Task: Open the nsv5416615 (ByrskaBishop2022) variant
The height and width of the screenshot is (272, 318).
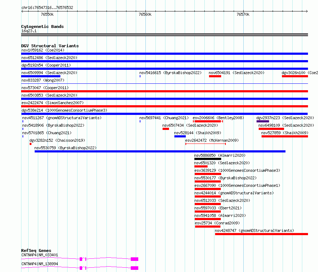Action: coord(170,73)
